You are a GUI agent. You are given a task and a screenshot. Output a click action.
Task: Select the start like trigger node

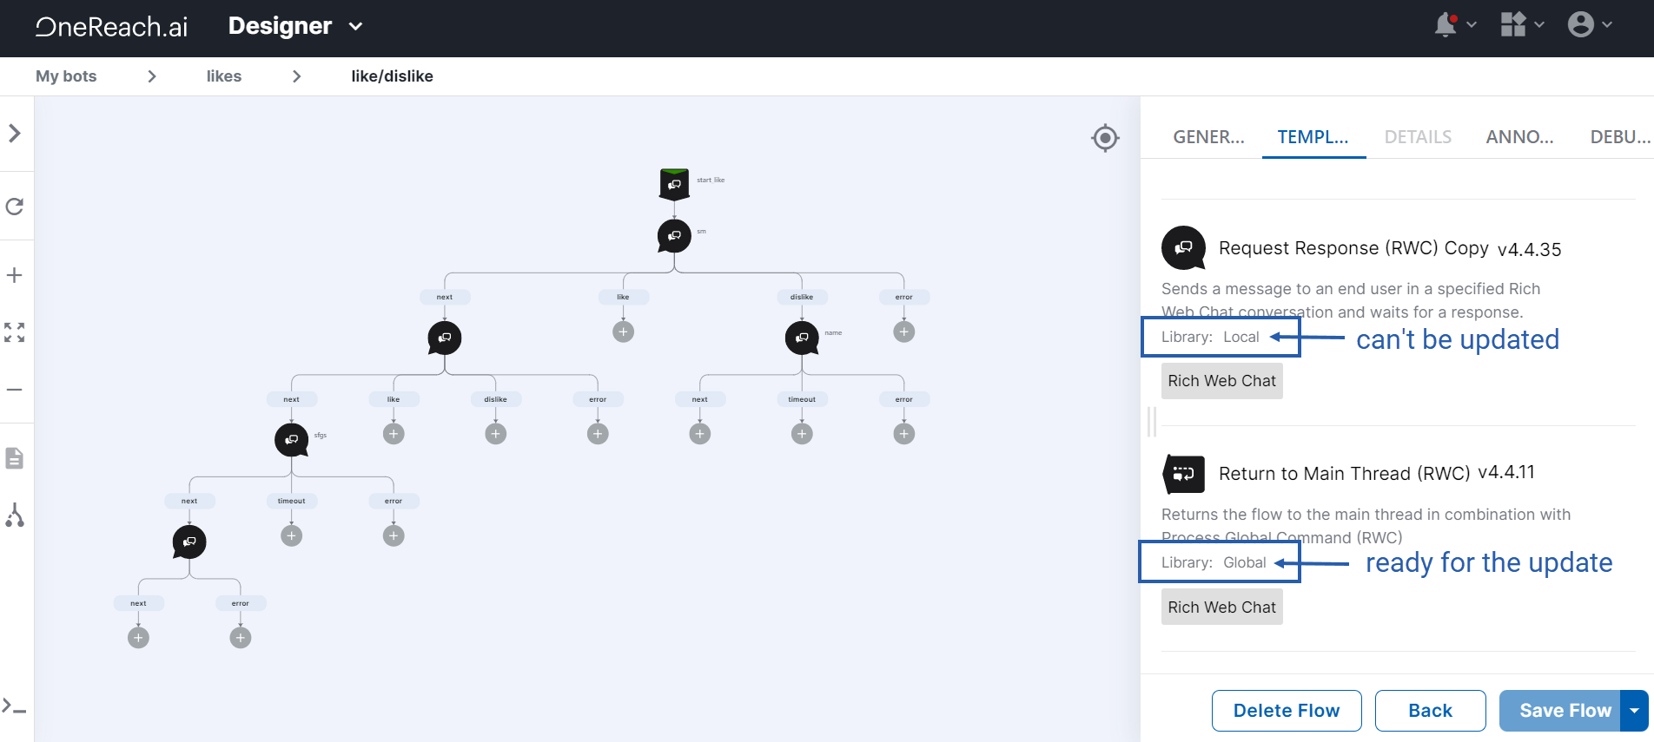(674, 184)
